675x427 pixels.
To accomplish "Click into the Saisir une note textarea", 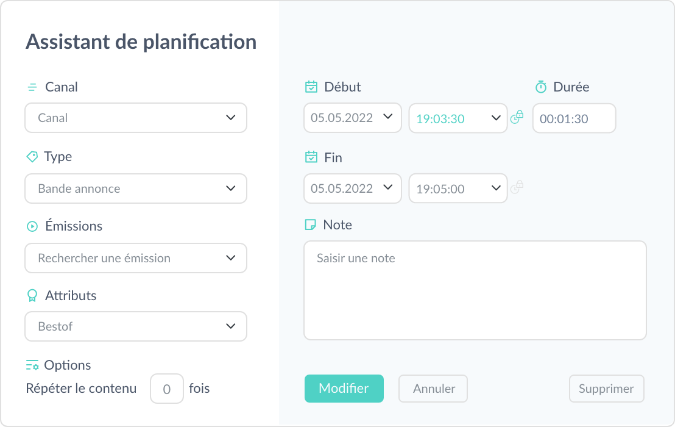I will [x=475, y=290].
